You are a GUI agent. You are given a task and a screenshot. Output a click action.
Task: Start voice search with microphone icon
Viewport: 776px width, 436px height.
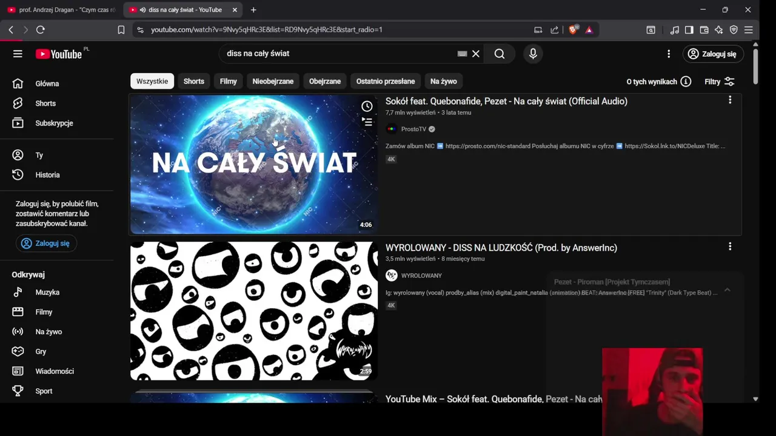pyautogui.click(x=533, y=53)
